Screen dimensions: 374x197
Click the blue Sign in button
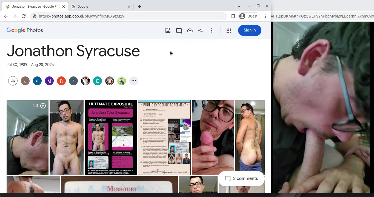tap(249, 30)
